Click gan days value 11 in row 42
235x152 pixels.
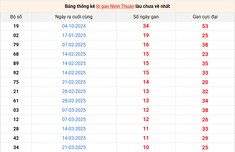(x=146, y=138)
